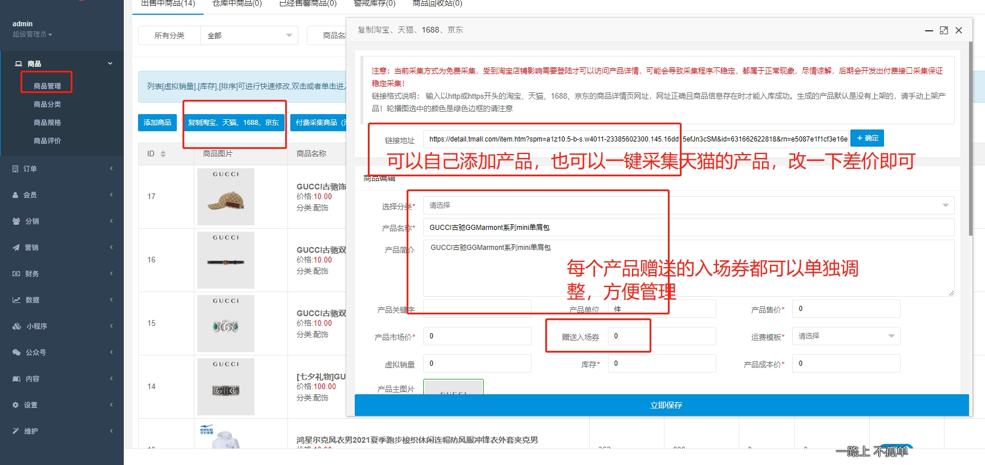Click the 链接地址 URL input field
The image size is (985, 465).
coord(635,139)
